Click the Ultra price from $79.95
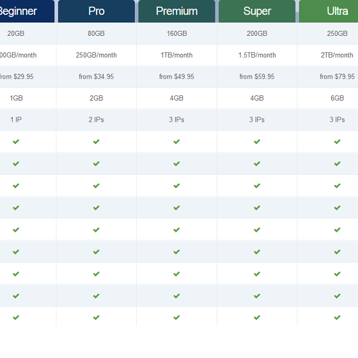The height and width of the screenshot is (358, 358). 338,76
